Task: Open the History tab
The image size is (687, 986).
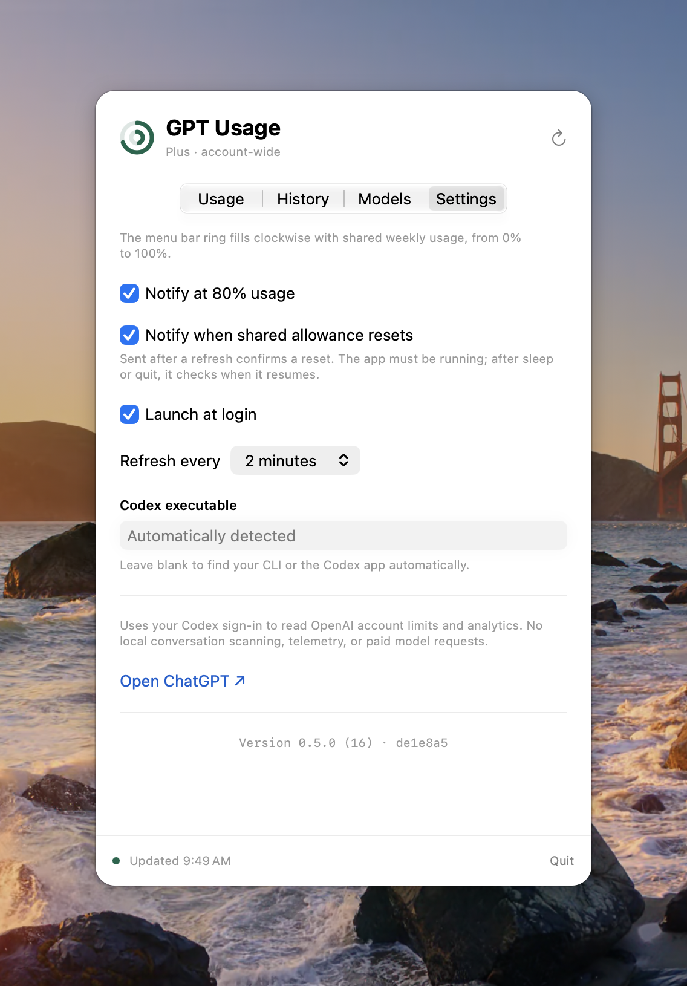Action: point(303,199)
